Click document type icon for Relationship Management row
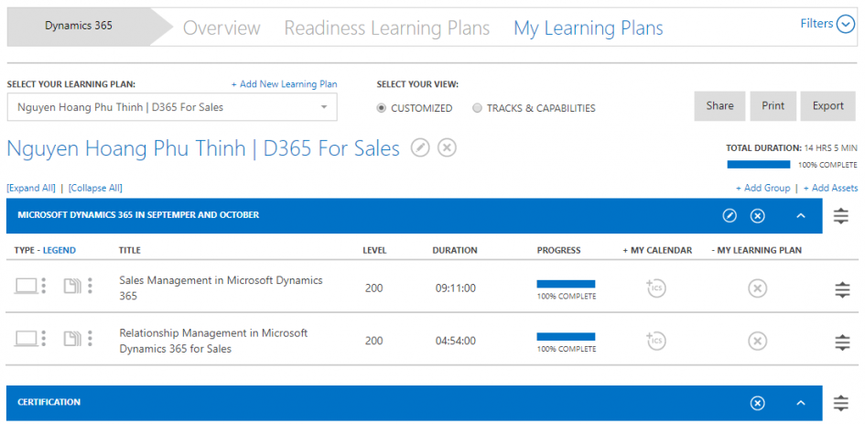 pos(72,339)
